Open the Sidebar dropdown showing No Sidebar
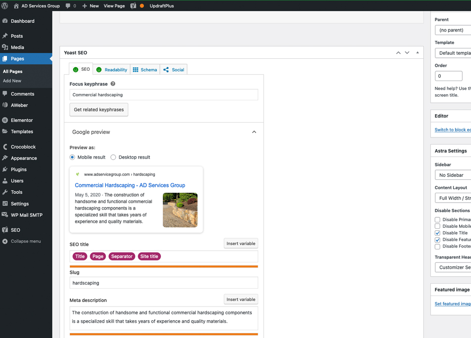The height and width of the screenshot is (338, 471). 453,175
